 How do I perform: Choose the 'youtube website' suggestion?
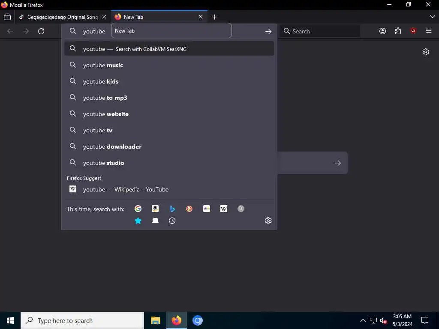click(x=169, y=114)
